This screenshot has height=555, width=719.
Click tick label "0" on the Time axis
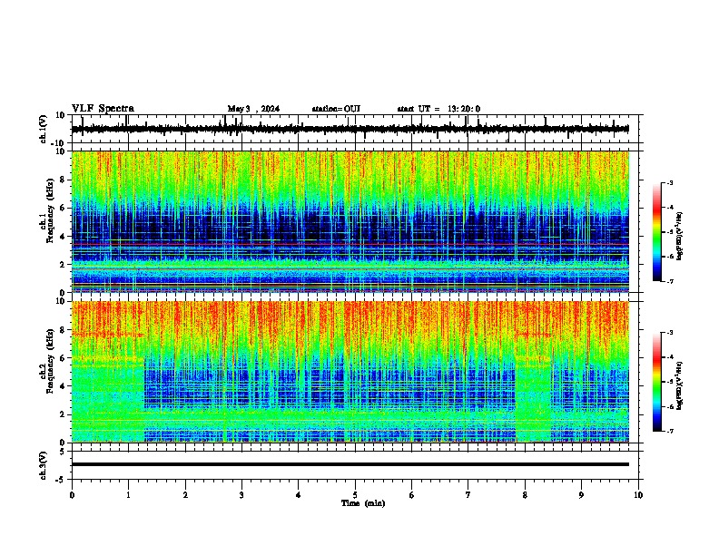coord(72,495)
